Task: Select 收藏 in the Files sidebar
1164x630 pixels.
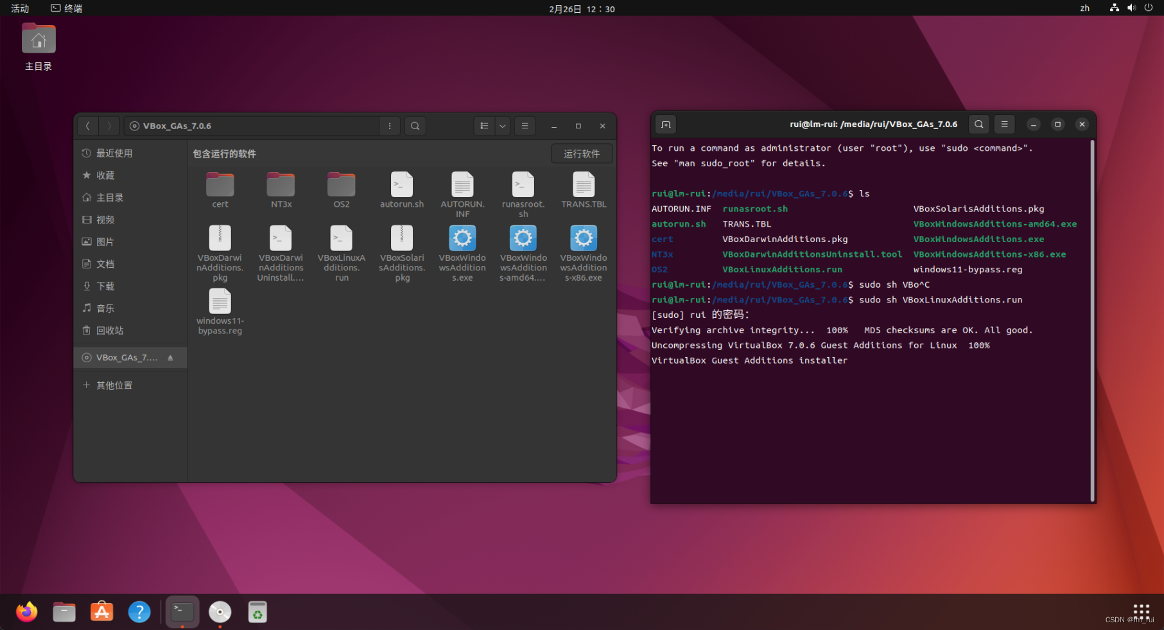Action: click(x=130, y=175)
